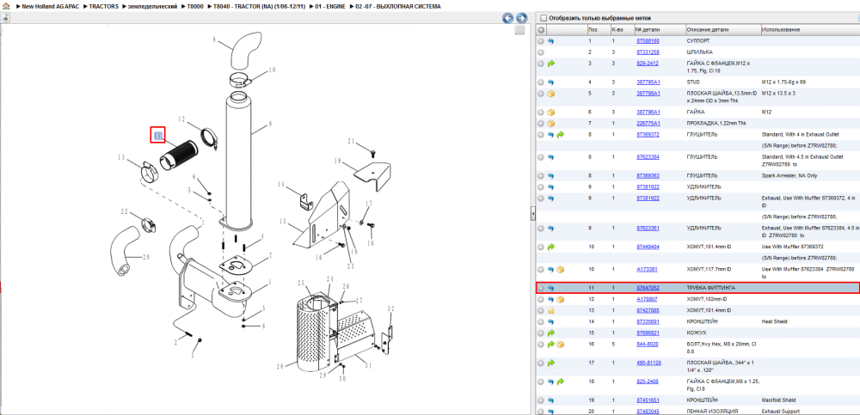Toggle selection circle for part 87427885
This screenshot has width=860, height=415.
coord(541,311)
